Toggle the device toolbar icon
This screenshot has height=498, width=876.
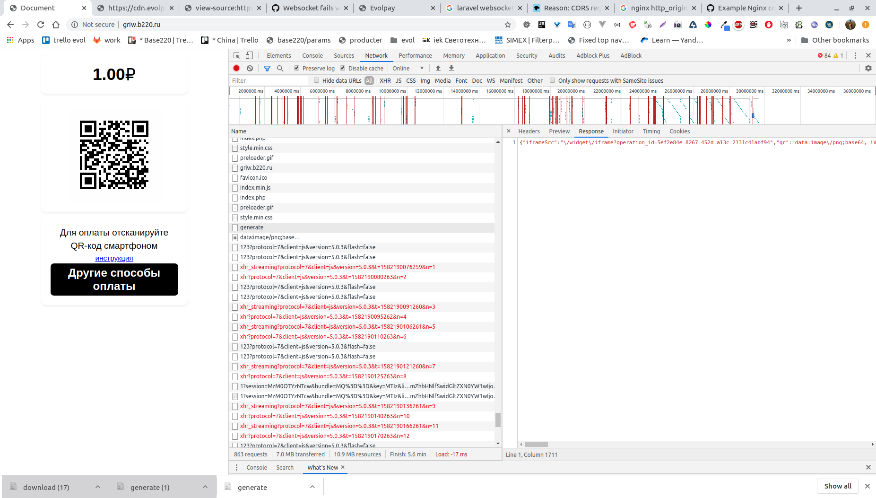pos(250,55)
